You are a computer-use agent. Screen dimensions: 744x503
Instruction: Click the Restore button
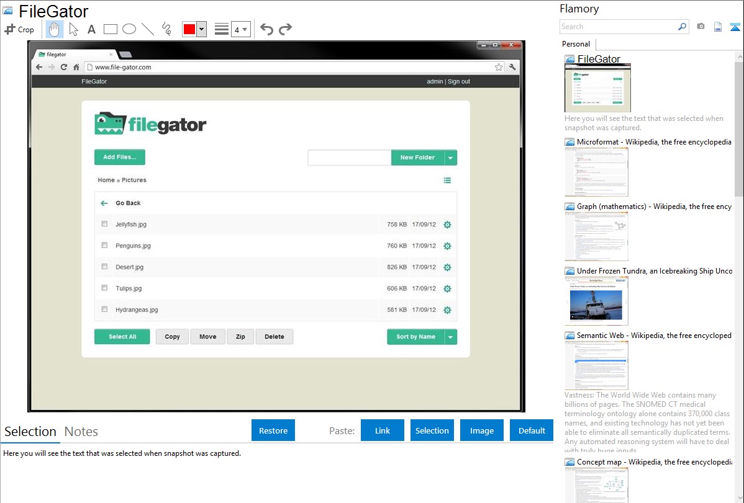click(x=273, y=430)
